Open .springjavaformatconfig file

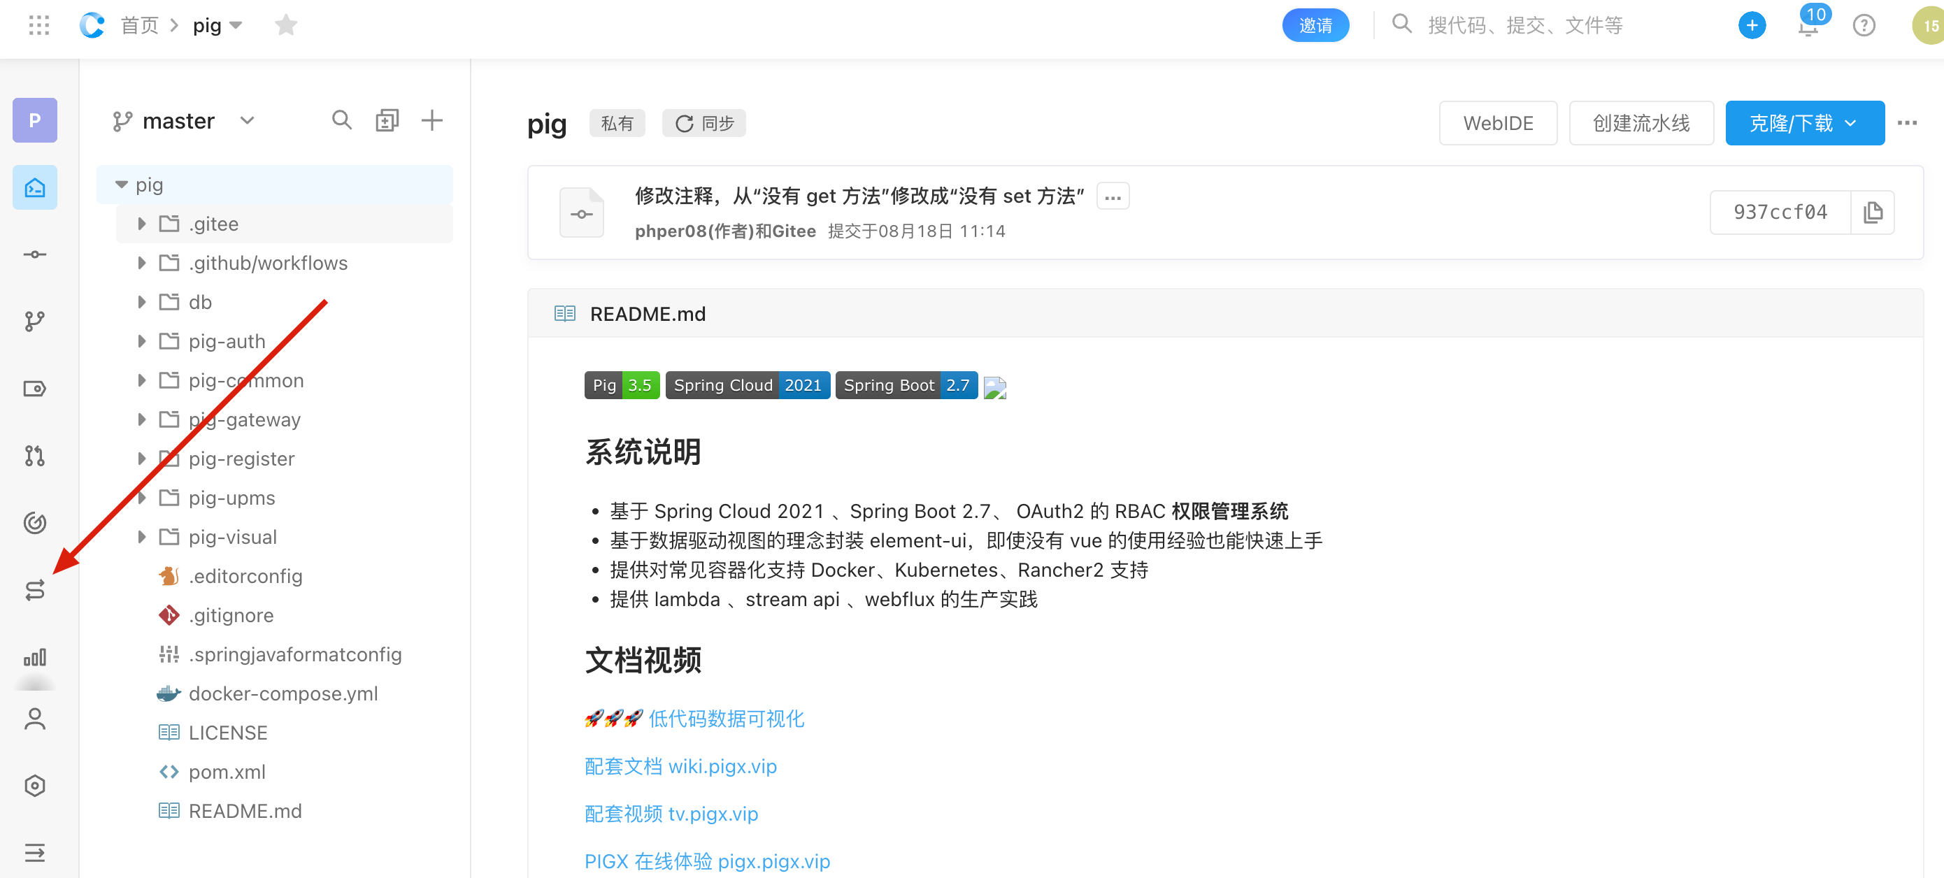click(x=295, y=655)
